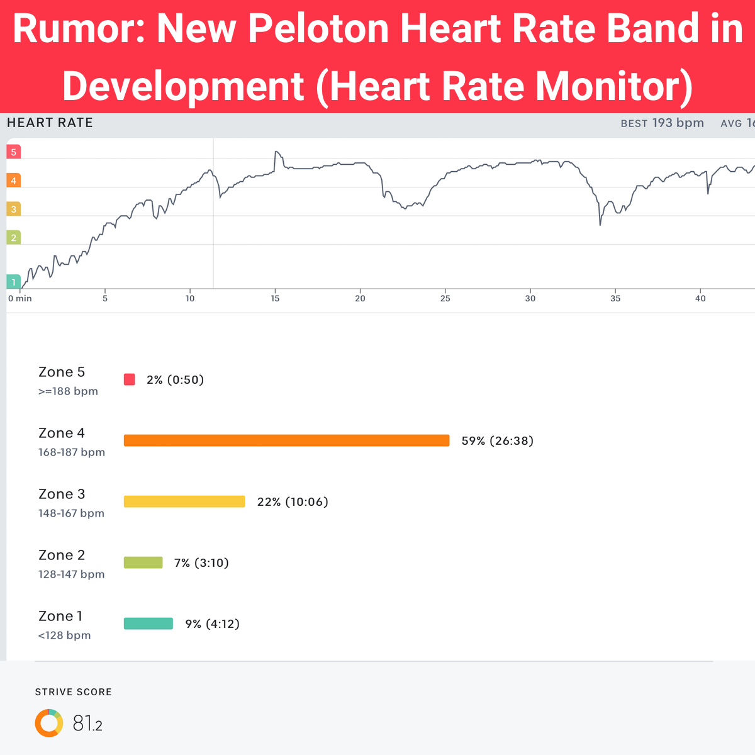Click the Zone 5 >=188 bpm label
Screen dimensions: 755x755
(68, 381)
